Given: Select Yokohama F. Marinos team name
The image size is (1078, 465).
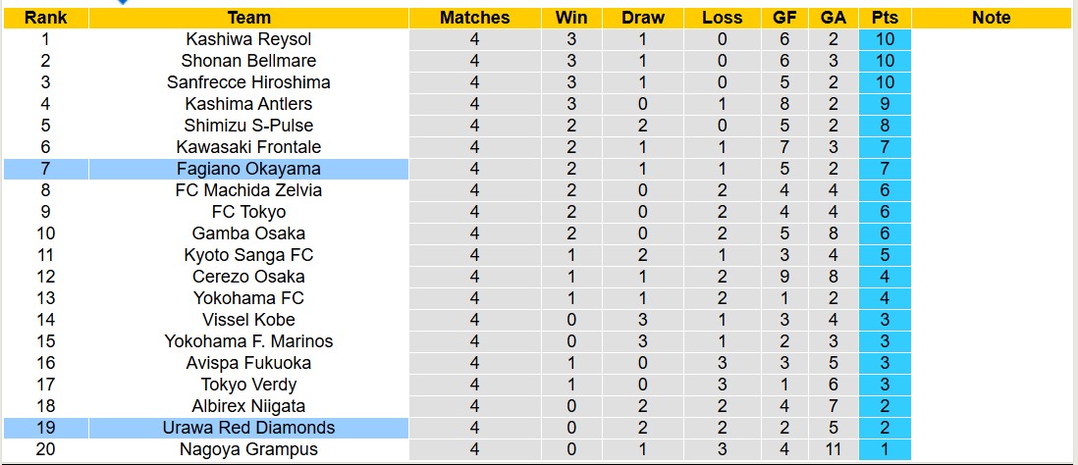Looking at the screenshot, I should point(248,341).
